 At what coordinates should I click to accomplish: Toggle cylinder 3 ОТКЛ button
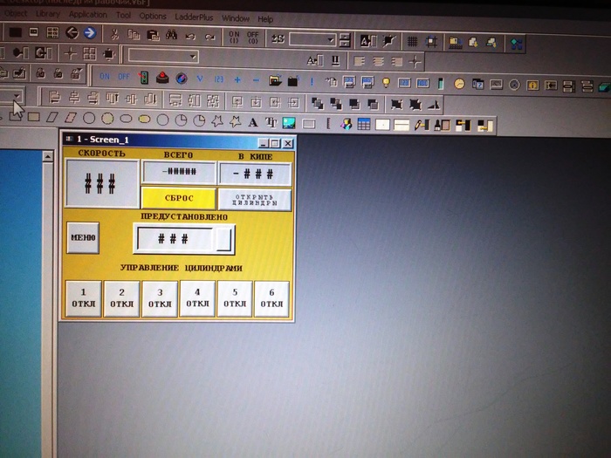click(159, 298)
